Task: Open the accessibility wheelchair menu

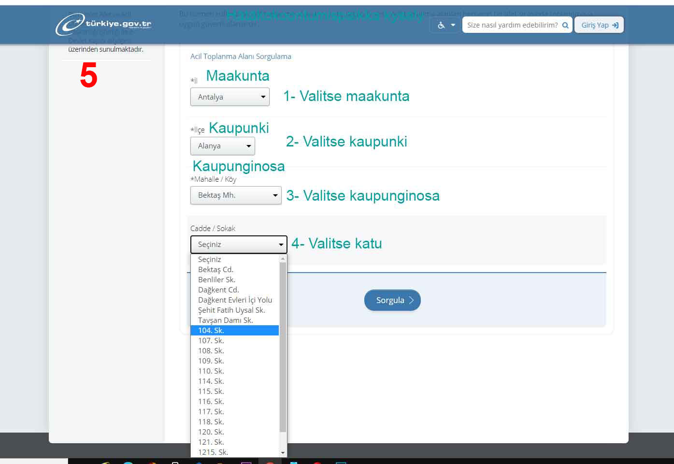Action: (x=445, y=25)
